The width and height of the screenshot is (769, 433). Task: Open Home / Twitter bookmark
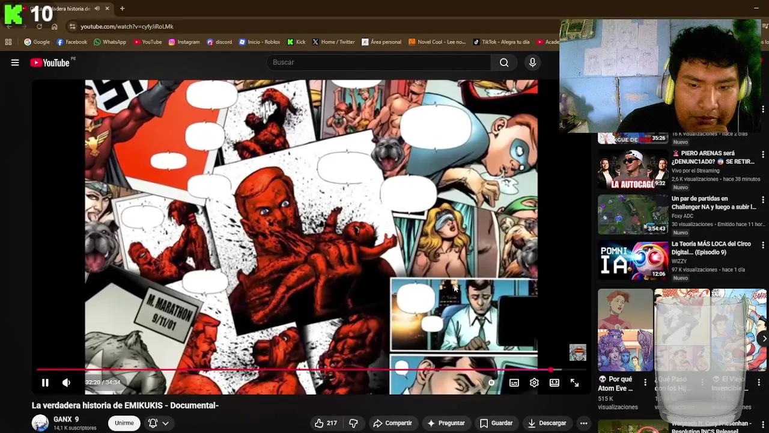coord(333,42)
